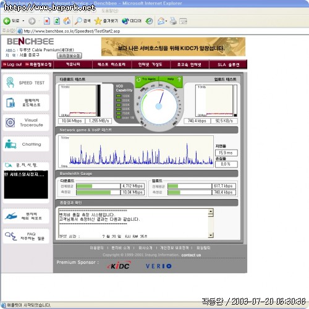Click the Visual Traceroute target icon
Screen dimensions: 309x309
[11, 122]
